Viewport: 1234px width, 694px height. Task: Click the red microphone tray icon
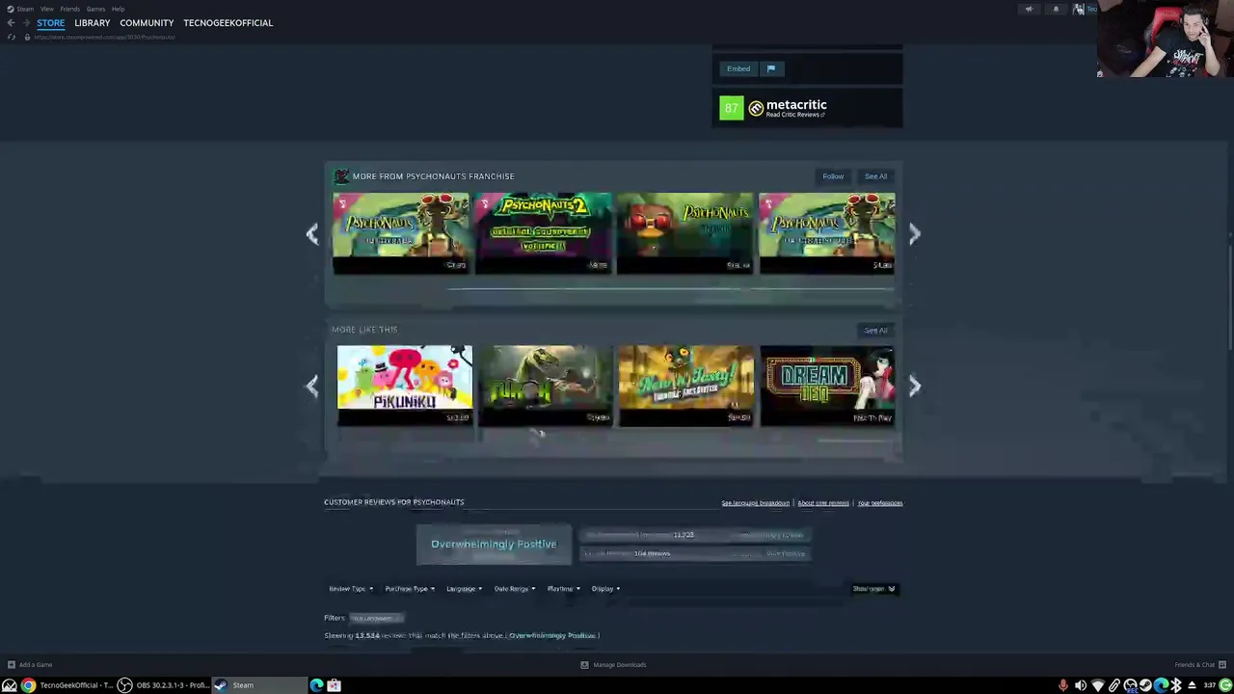tap(1063, 685)
